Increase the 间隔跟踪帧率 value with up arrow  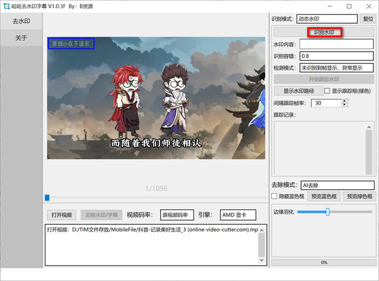click(x=345, y=100)
